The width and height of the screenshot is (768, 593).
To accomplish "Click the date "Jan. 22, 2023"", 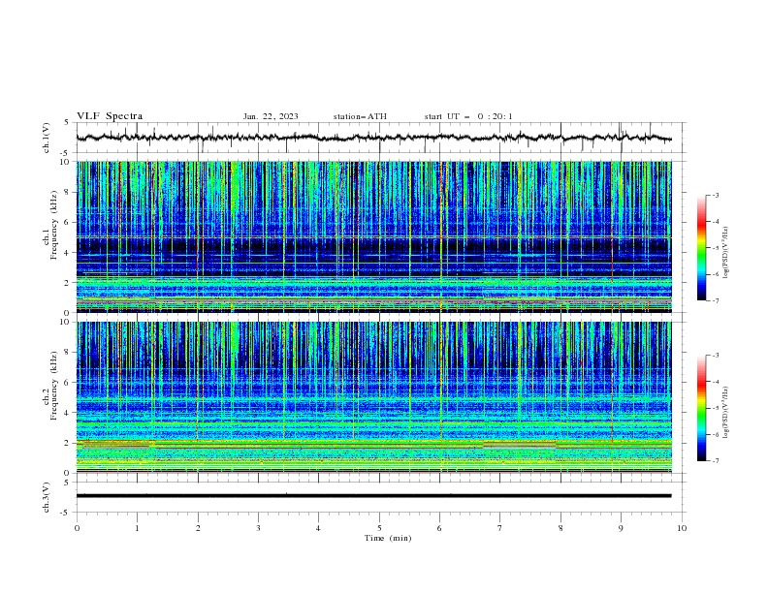I will 271,116.
